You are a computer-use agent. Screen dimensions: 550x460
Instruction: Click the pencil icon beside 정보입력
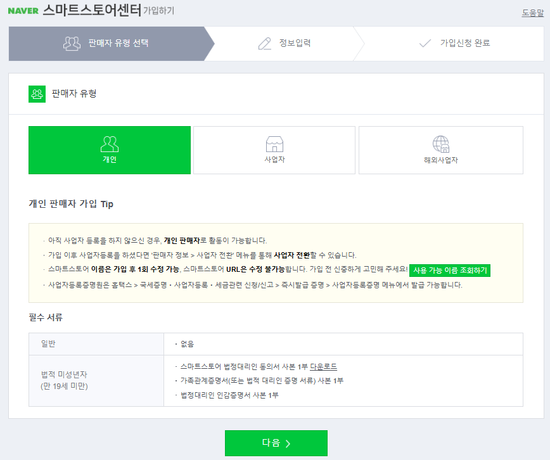[x=264, y=43]
